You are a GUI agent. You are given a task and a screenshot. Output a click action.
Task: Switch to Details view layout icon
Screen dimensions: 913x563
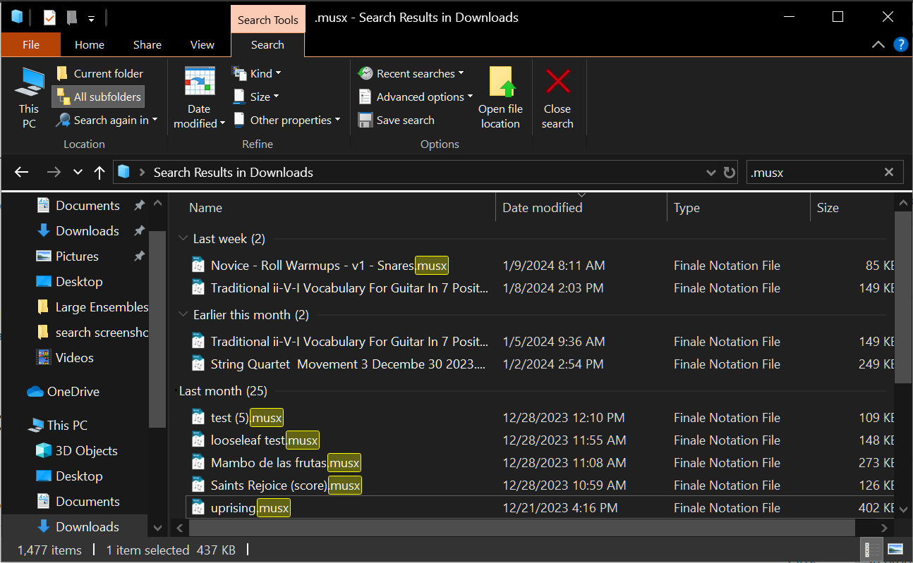873,550
